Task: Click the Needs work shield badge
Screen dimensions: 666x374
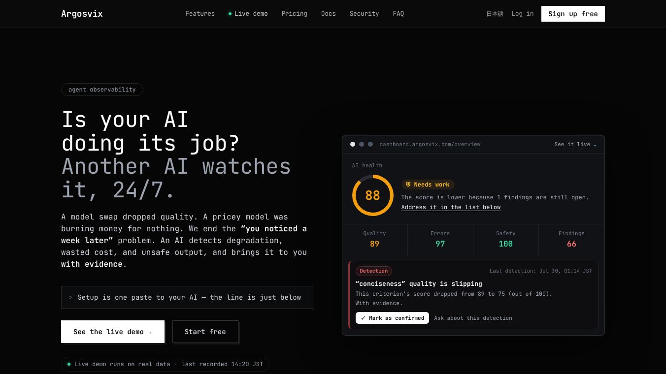Action: tap(428, 185)
